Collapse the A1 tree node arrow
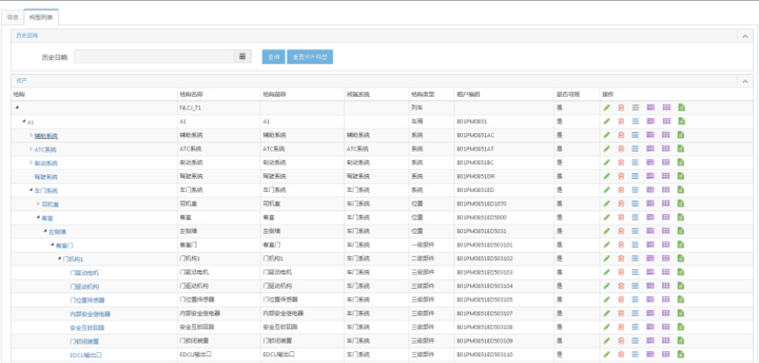The width and height of the screenshot is (759, 363). coord(24,121)
